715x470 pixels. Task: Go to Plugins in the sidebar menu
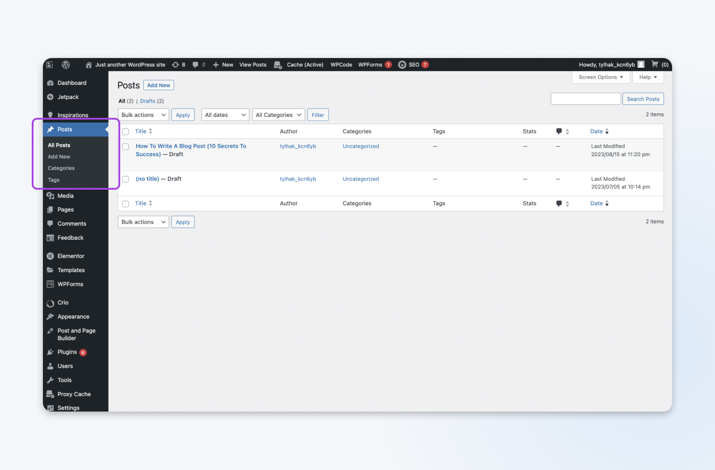click(x=67, y=352)
